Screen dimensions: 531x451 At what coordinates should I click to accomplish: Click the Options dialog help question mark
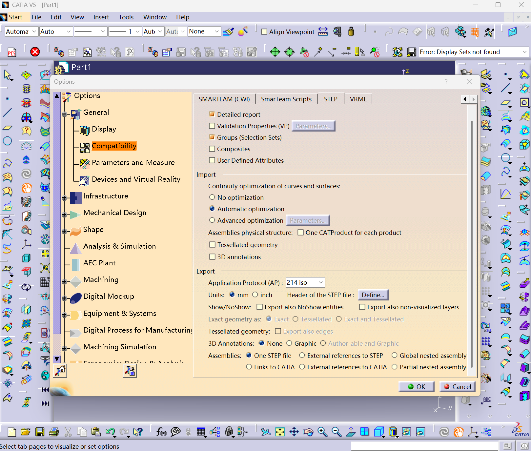pos(446,81)
